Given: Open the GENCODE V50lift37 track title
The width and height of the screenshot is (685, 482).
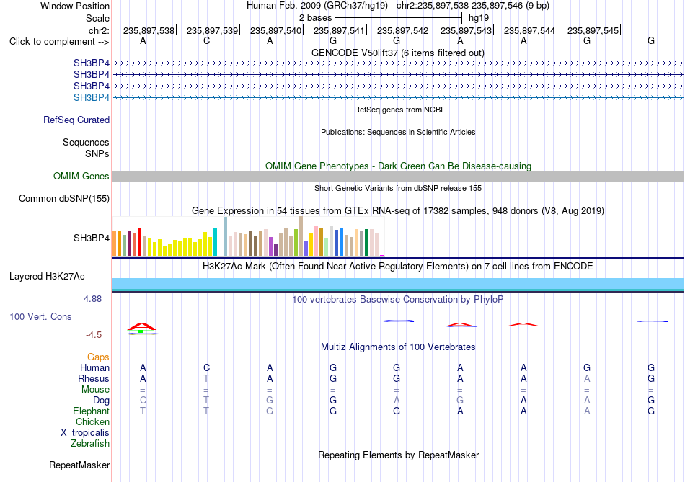Looking at the screenshot, I should click(x=397, y=53).
